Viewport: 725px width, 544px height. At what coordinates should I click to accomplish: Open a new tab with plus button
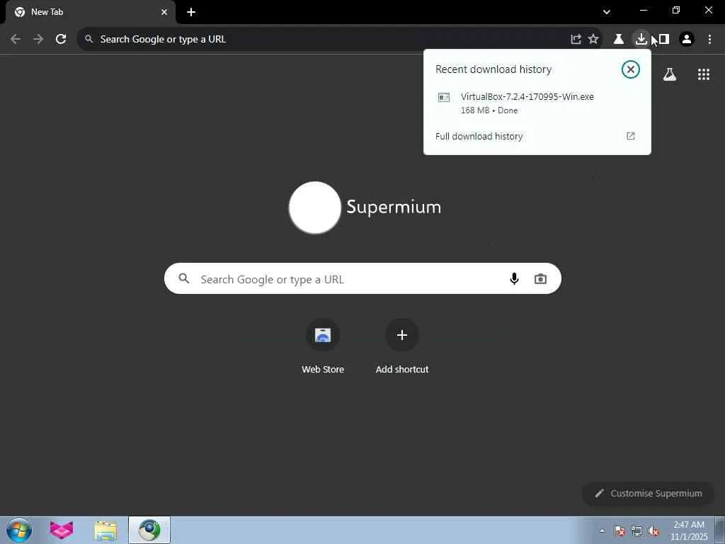[x=191, y=12]
